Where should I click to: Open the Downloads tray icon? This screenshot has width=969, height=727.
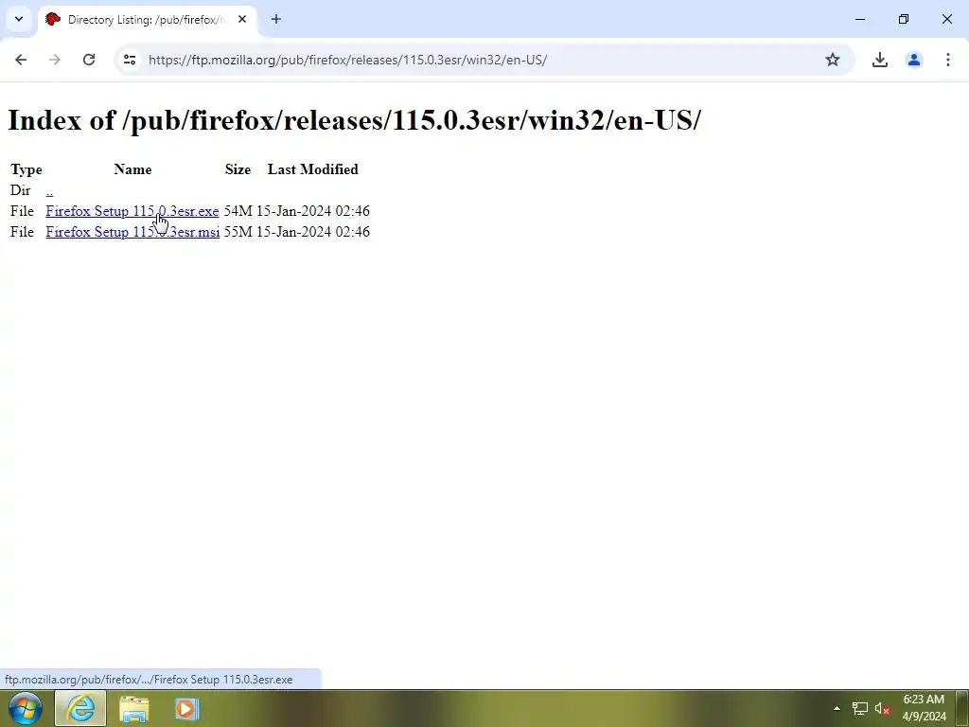[880, 60]
